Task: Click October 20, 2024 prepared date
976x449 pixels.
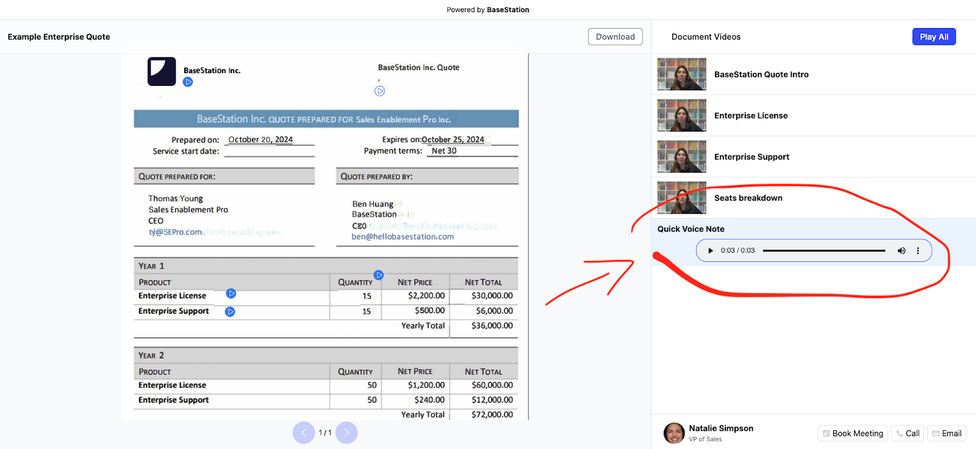Action: coord(260,140)
